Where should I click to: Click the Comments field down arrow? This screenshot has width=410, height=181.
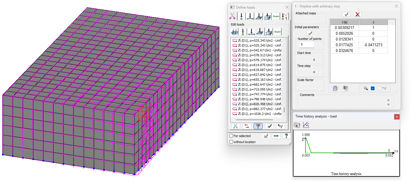(x=388, y=105)
